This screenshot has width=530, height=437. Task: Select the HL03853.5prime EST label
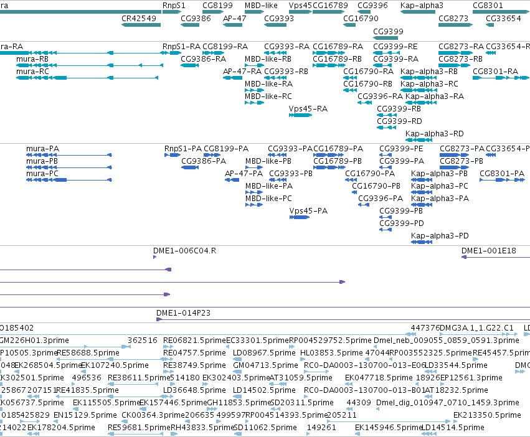pos(331,353)
